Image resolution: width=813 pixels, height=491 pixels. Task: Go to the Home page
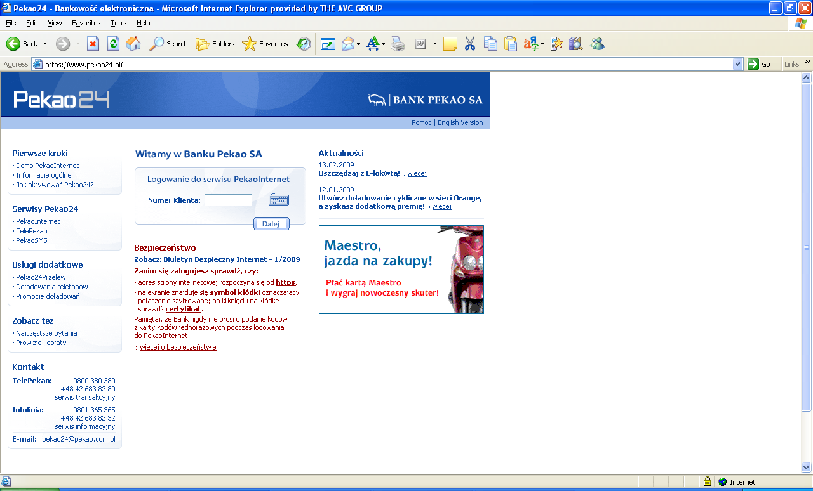[x=133, y=44]
